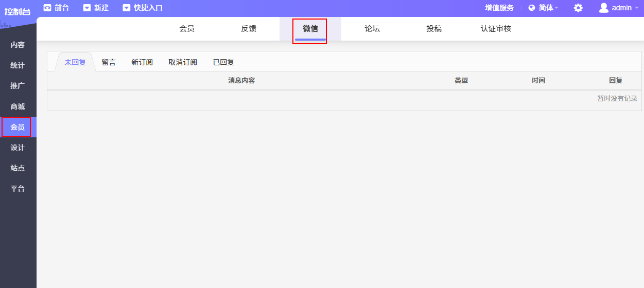Select 商城 in the sidebar
Image resolution: width=644 pixels, height=288 pixels.
[x=18, y=106]
